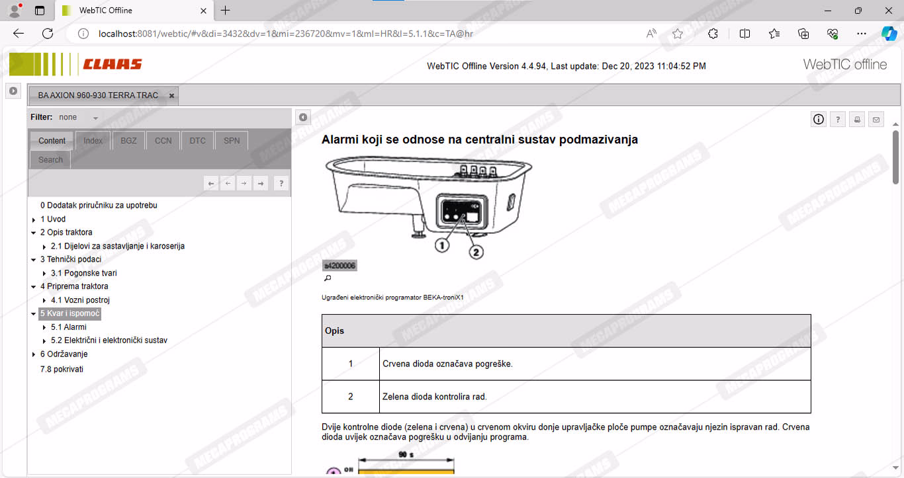Toggle the outer sidebar with the play button
Screen dimensions: 904x478
(x=13, y=91)
